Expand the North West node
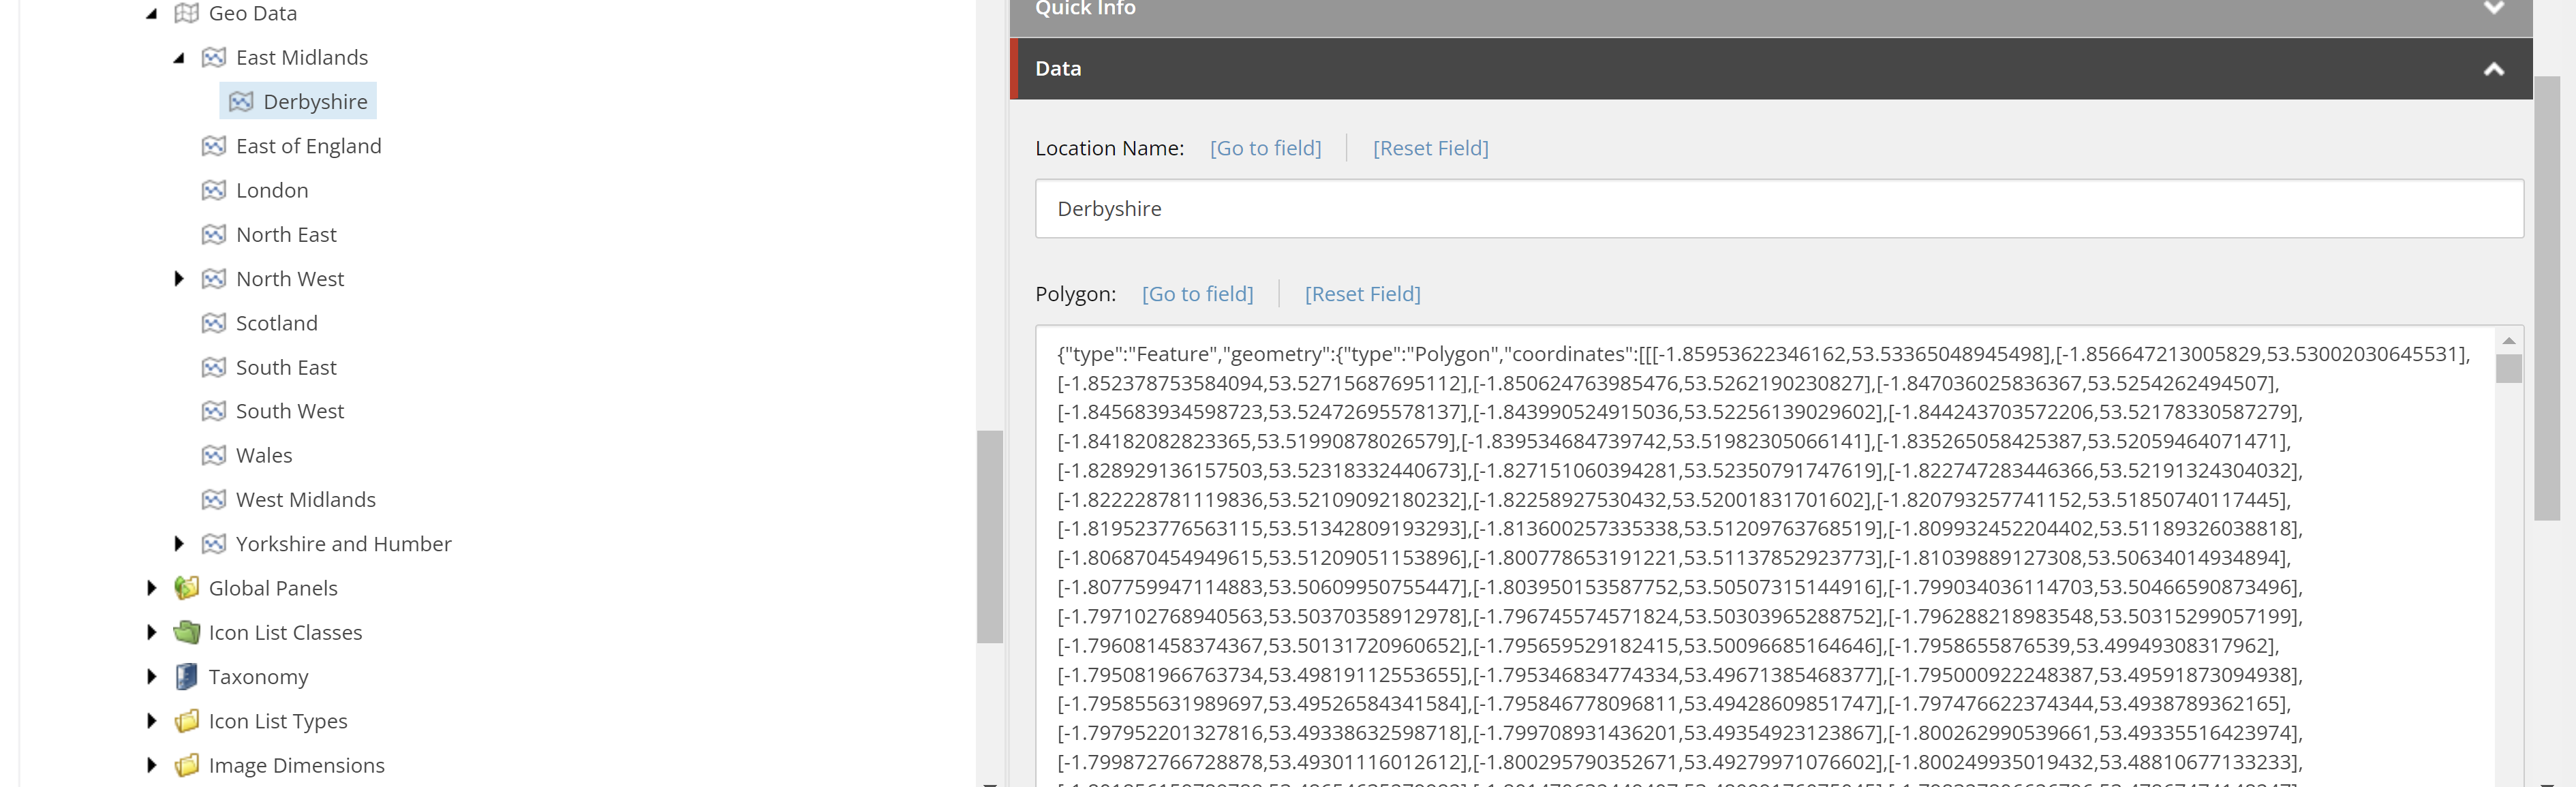 coord(179,278)
